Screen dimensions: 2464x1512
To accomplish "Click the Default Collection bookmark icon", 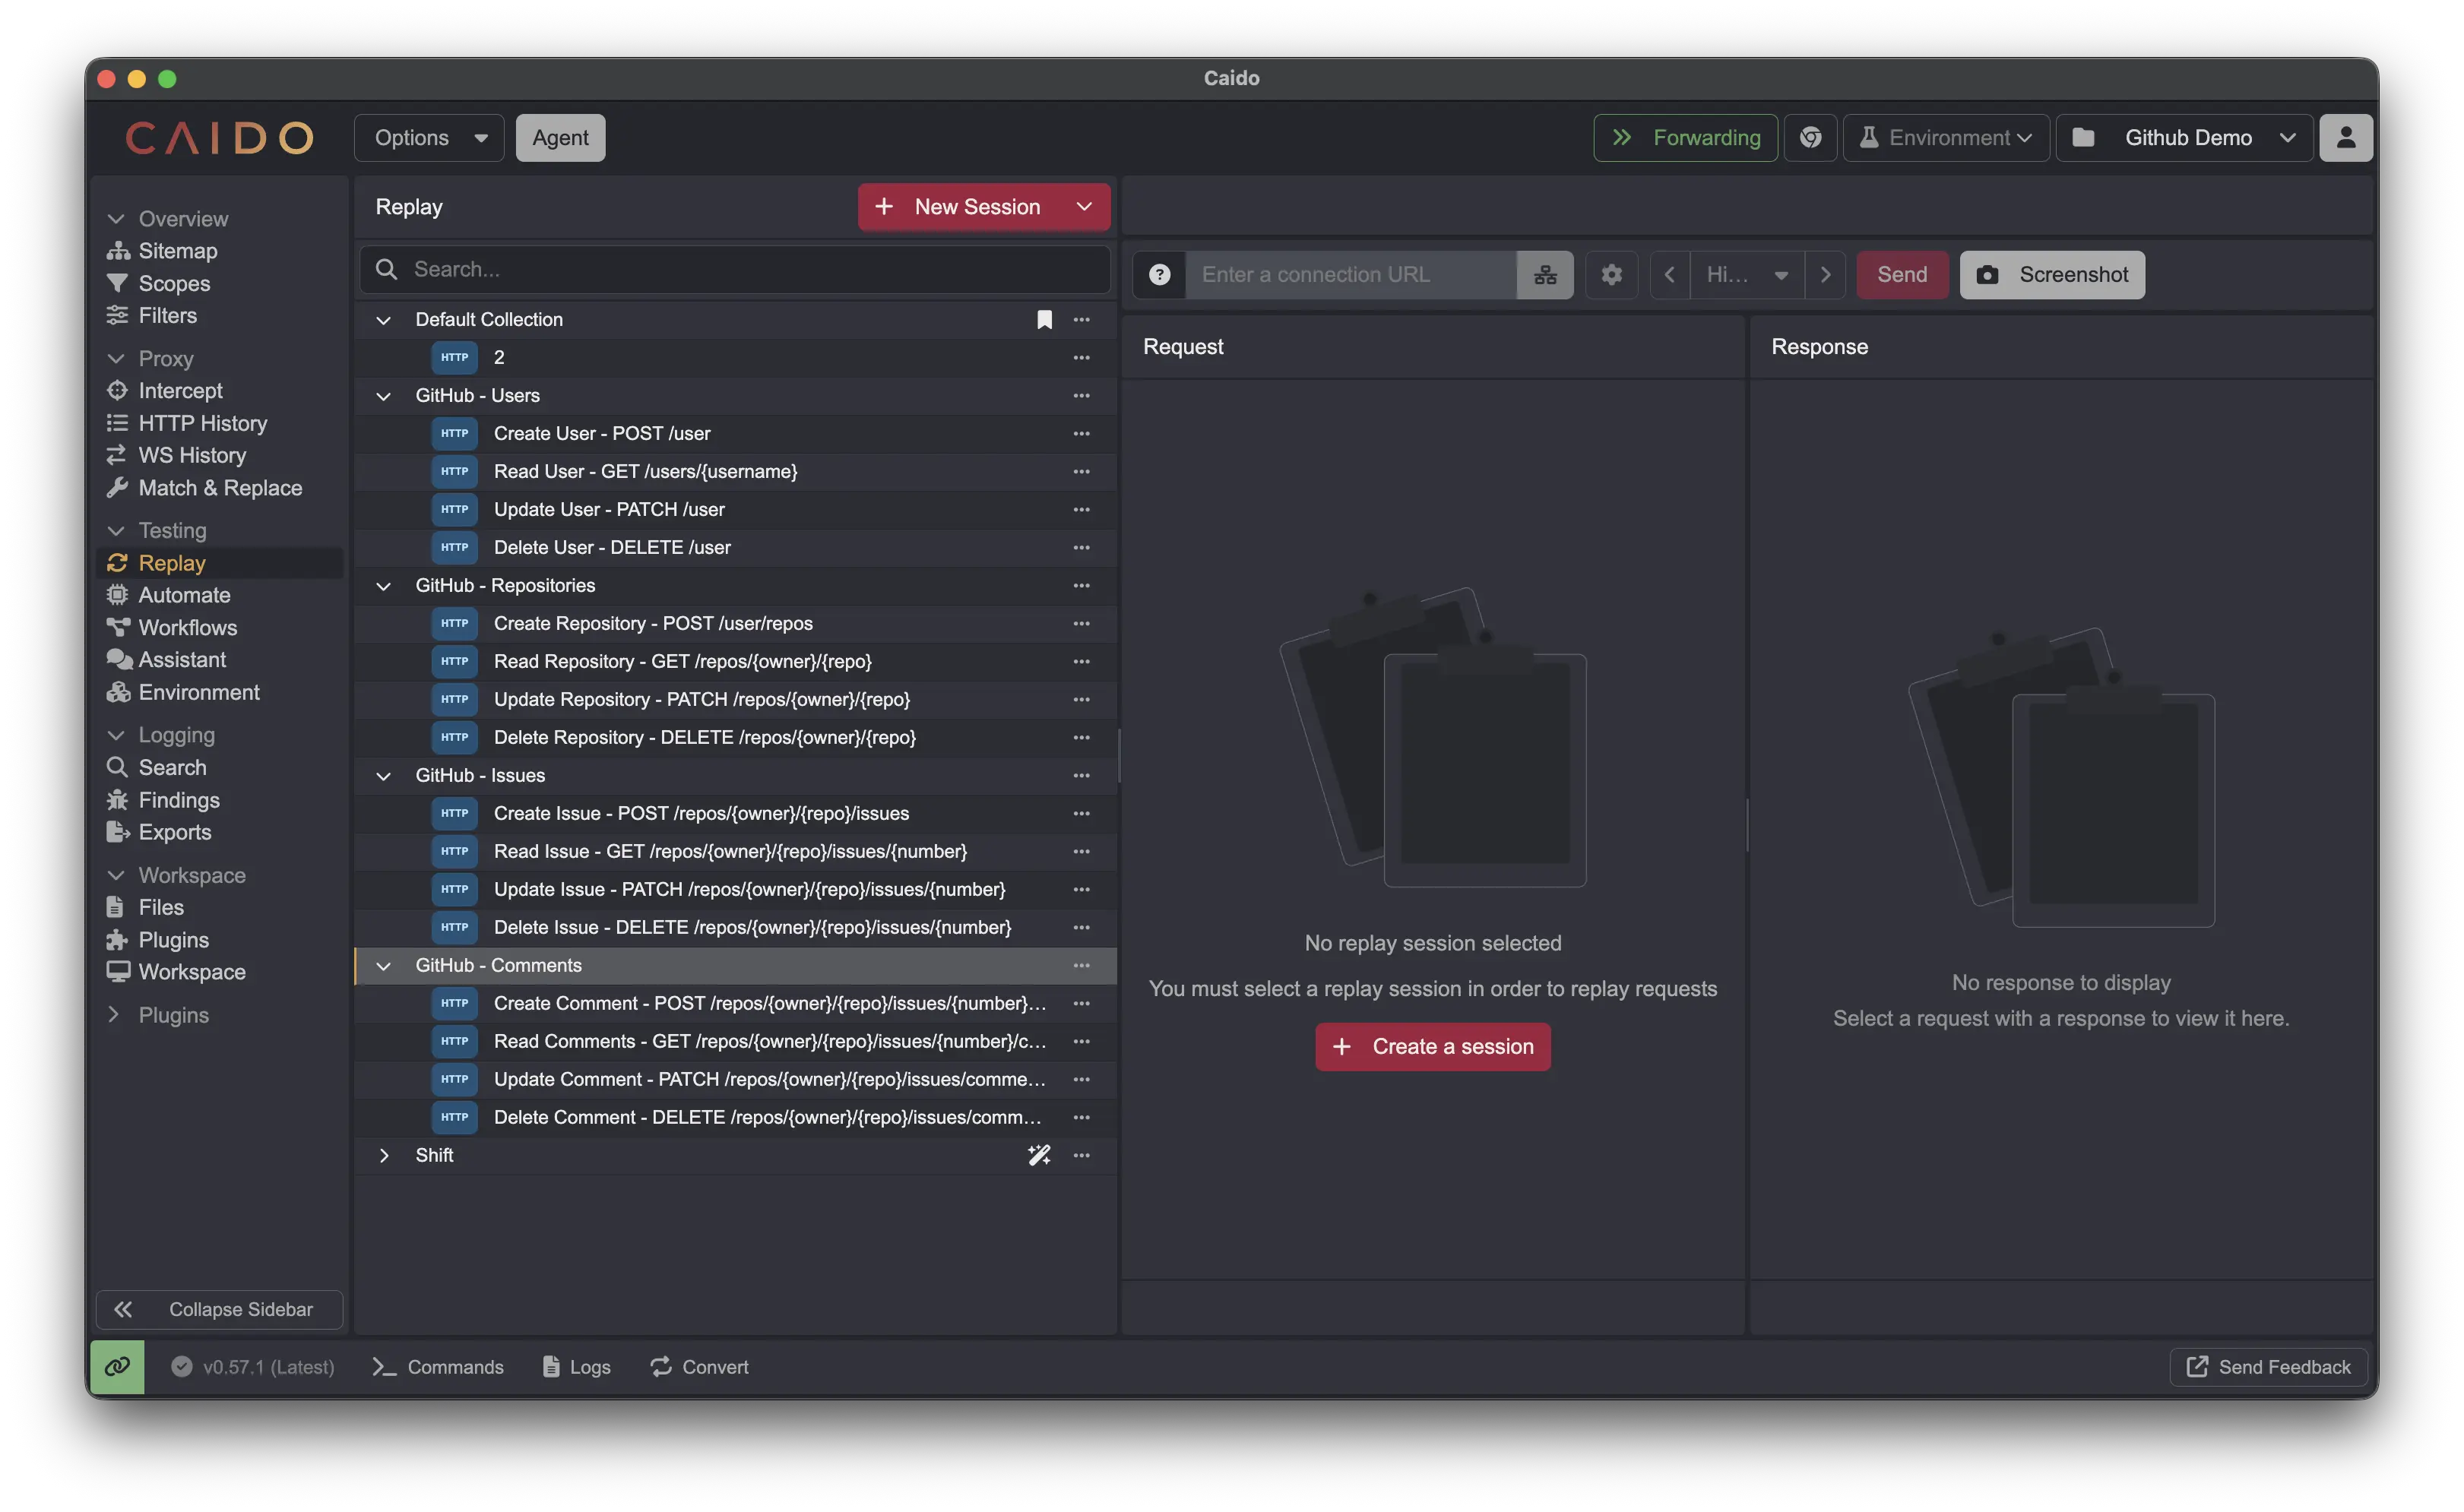I will coord(1044,320).
